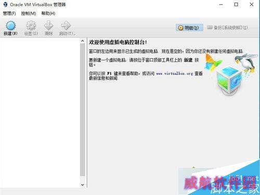Click the 清除 discard arrow icon
260x195 pixels.
[x=48, y=25]
